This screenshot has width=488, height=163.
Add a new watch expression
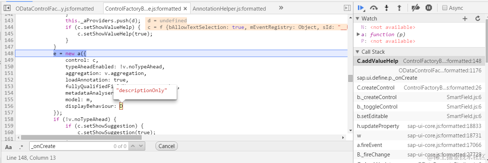(x=465, y=19)
